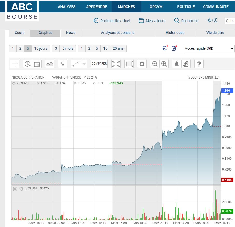Open Portefeuille virtuel link

click(x=112, y=20)
